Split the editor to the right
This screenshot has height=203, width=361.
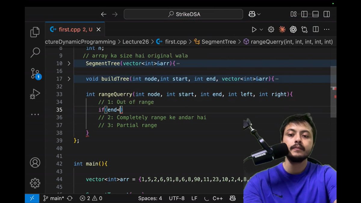316,29
